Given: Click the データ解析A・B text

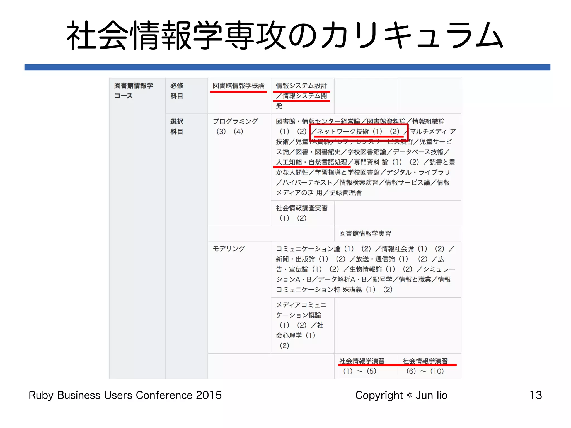Looking at the screenshot, I should tap(342, 279).
